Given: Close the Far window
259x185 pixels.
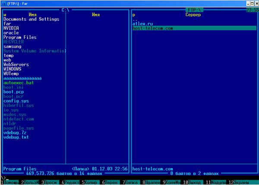Looking at the screenshot, I should [x=257, y=3].
